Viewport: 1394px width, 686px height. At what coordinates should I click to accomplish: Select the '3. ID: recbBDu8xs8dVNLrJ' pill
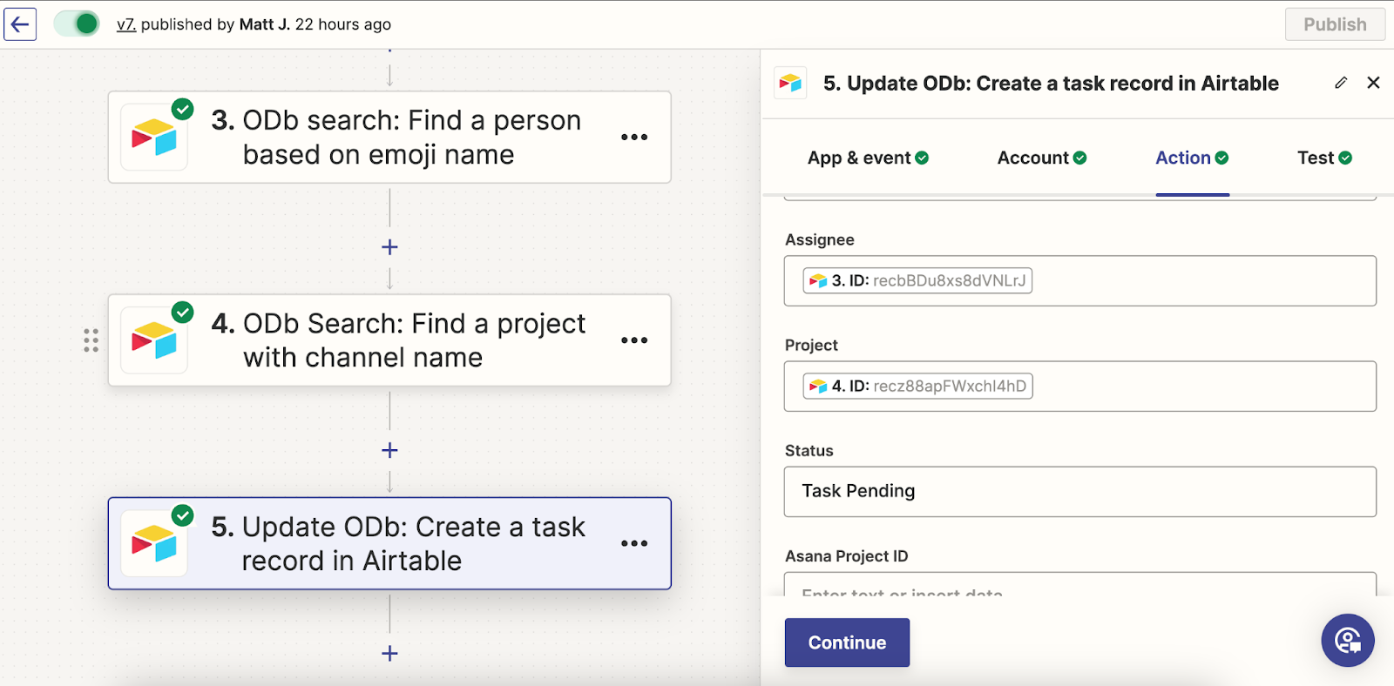[917, 280]
